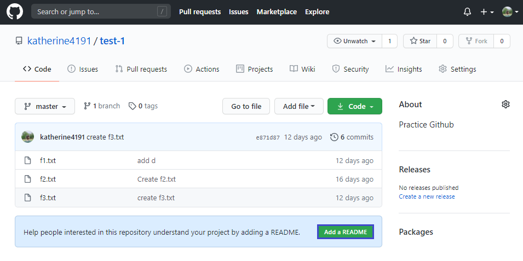Click the GitHub Octocat logo

[x=15, y=11]
